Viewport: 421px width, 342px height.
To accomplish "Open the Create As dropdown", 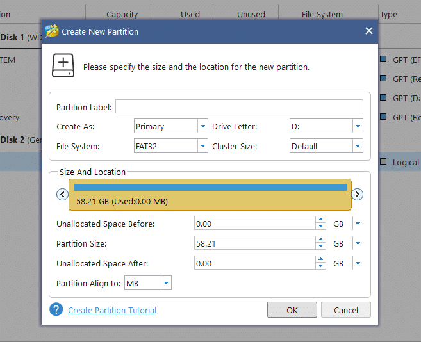I will (202, 127).
